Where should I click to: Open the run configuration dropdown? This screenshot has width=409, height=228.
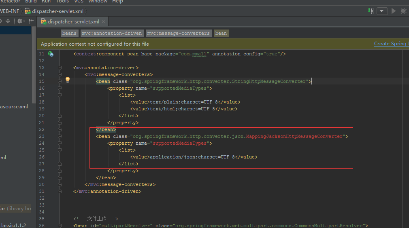click(x=382, y=11)
